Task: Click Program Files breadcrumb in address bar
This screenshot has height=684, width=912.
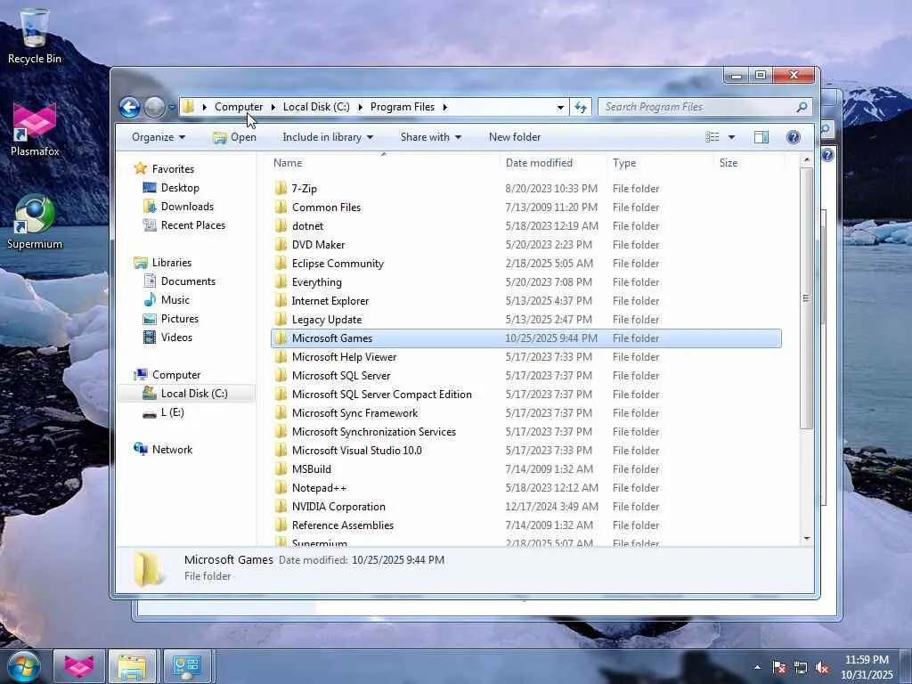Action: pyautogui.click(x=402, y=107)
